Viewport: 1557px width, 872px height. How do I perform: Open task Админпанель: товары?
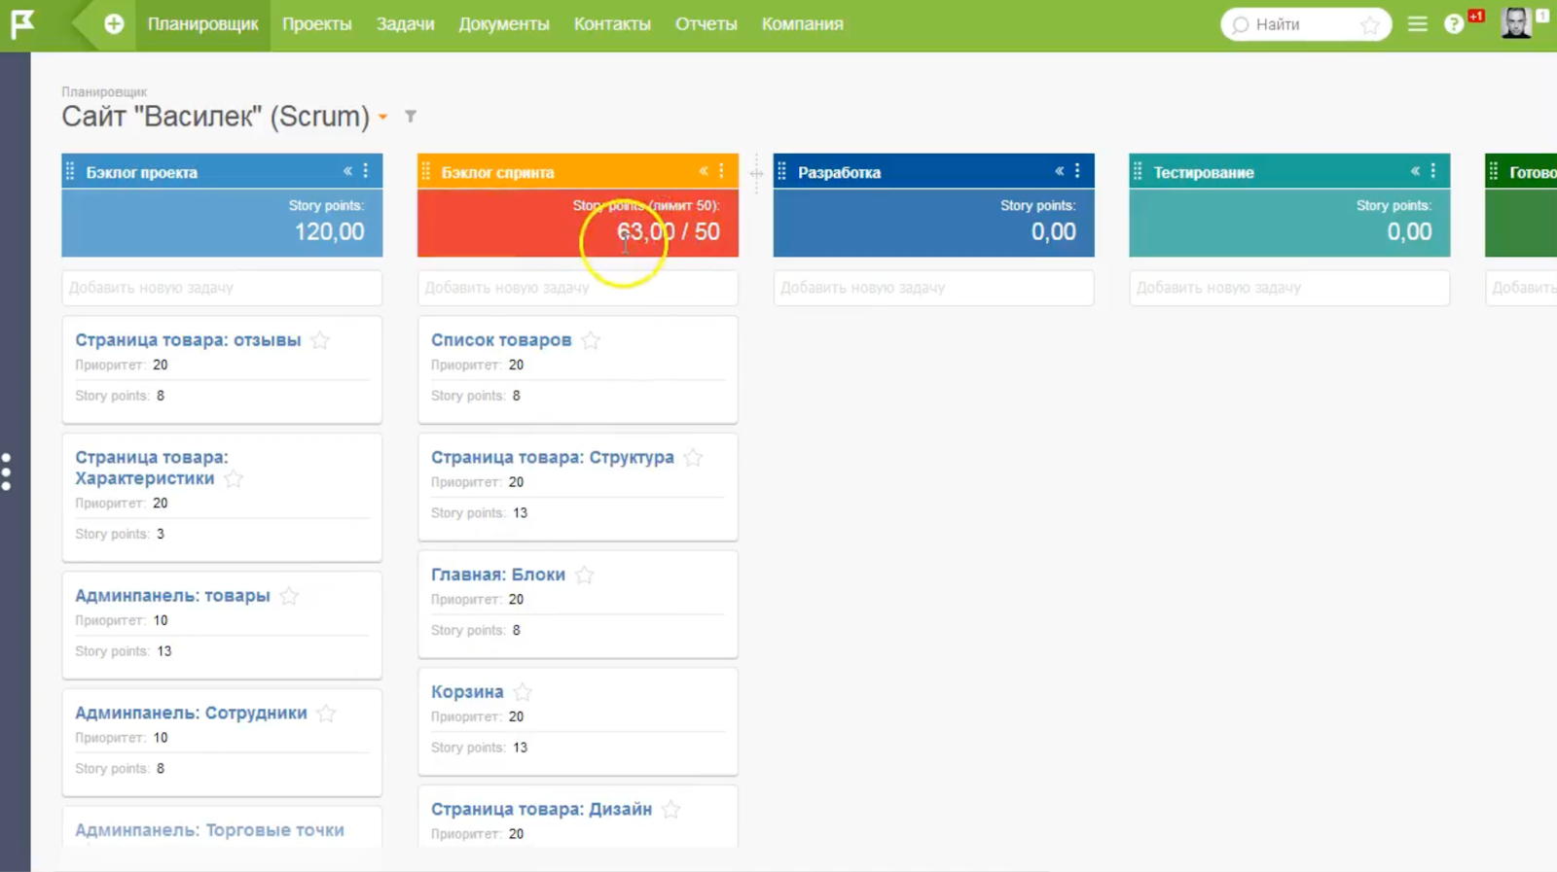172,596
